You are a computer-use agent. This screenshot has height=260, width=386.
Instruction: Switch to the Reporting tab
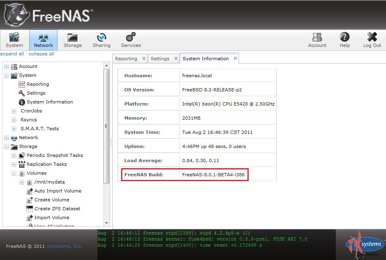pos(126,59)
